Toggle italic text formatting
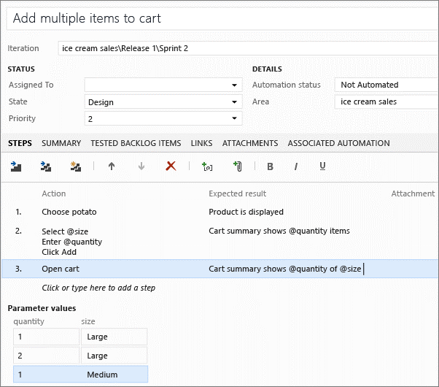Screen dimensions: 439x387 click(296, 166)
